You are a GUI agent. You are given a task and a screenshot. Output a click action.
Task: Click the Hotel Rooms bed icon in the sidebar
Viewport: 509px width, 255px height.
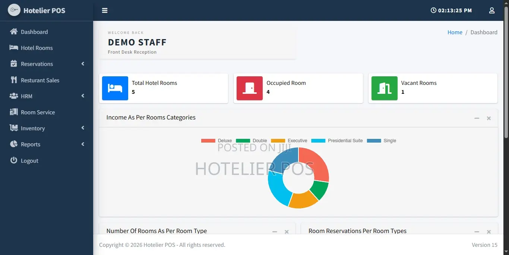click(14, 48)
